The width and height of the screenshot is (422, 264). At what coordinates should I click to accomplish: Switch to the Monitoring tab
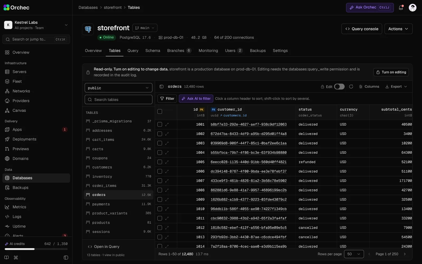click(208, 51)
